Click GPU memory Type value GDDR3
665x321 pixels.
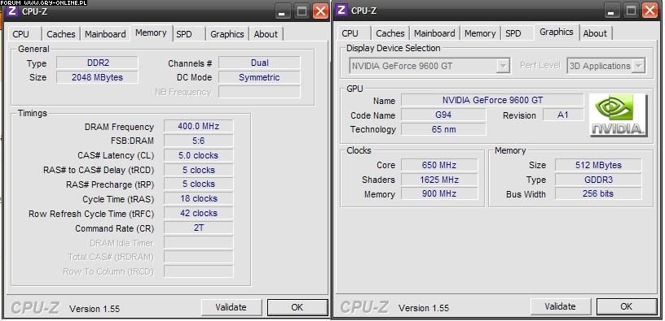click(x=598, y=180)
